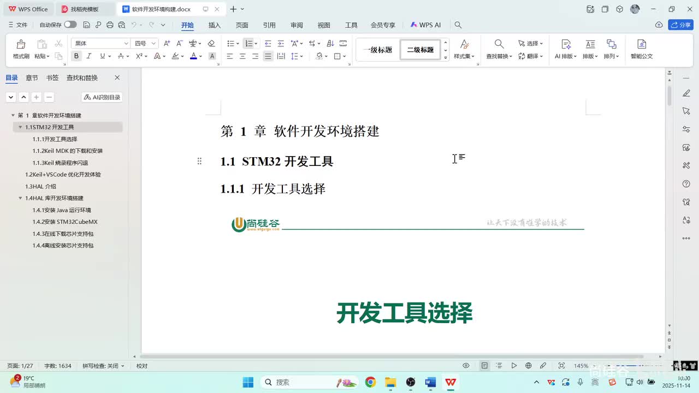Increase paragraph indent

pos(281,43)
